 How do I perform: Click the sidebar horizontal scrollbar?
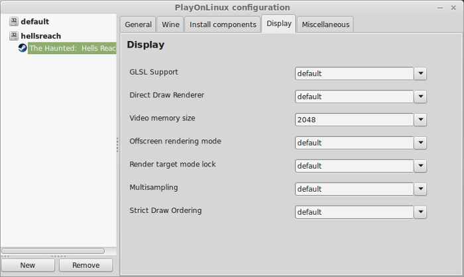[53, 251]
